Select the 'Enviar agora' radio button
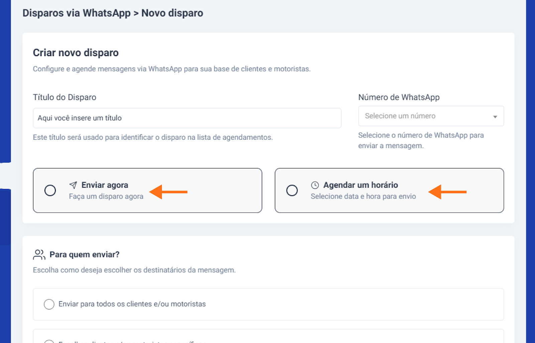Viewport: 535px width, 343px height. pos(50,191)
